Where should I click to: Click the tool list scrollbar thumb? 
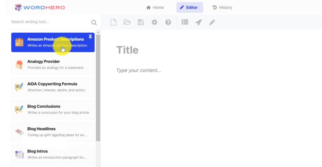98,88
